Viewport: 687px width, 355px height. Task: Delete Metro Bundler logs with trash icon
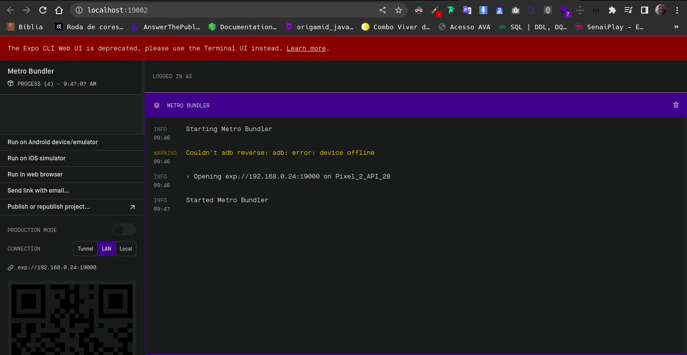click(676, 105)
